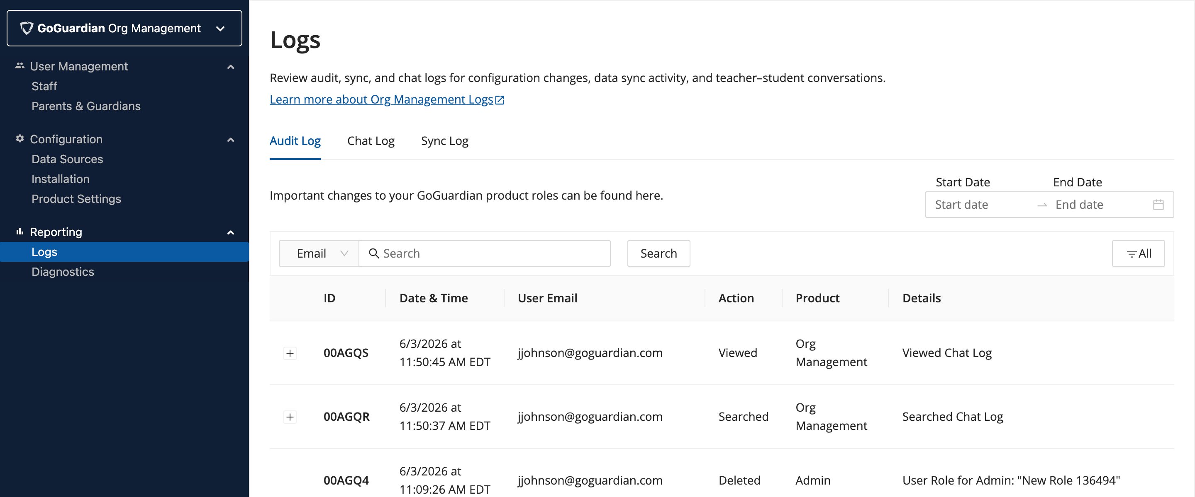1195x497 pixels.
Task: Click the email in row 00AGQR
Action: (590, 417)
